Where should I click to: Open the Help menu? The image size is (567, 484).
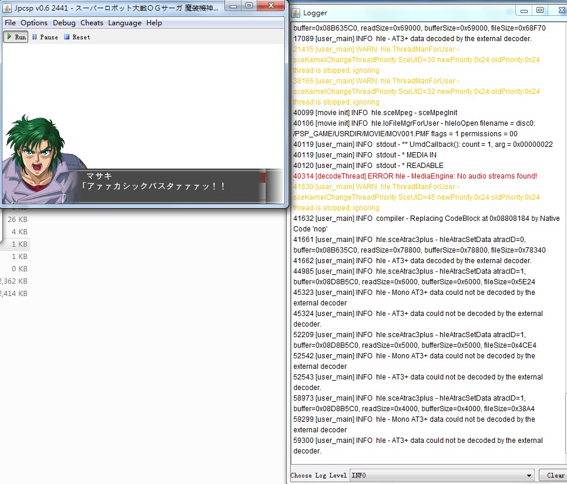(154, 23)
